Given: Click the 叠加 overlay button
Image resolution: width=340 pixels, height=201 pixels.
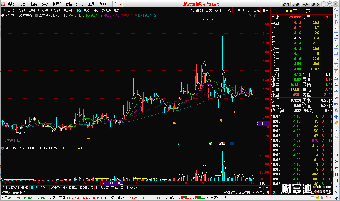Looking at the screenshot, I should [x=199, y=10].
